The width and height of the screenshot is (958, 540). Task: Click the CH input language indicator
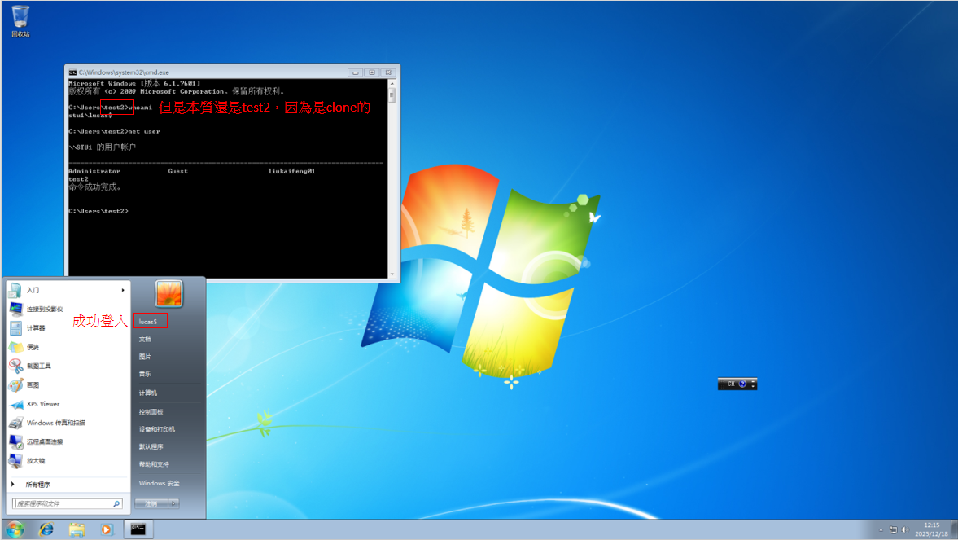(x=731, y=384)
